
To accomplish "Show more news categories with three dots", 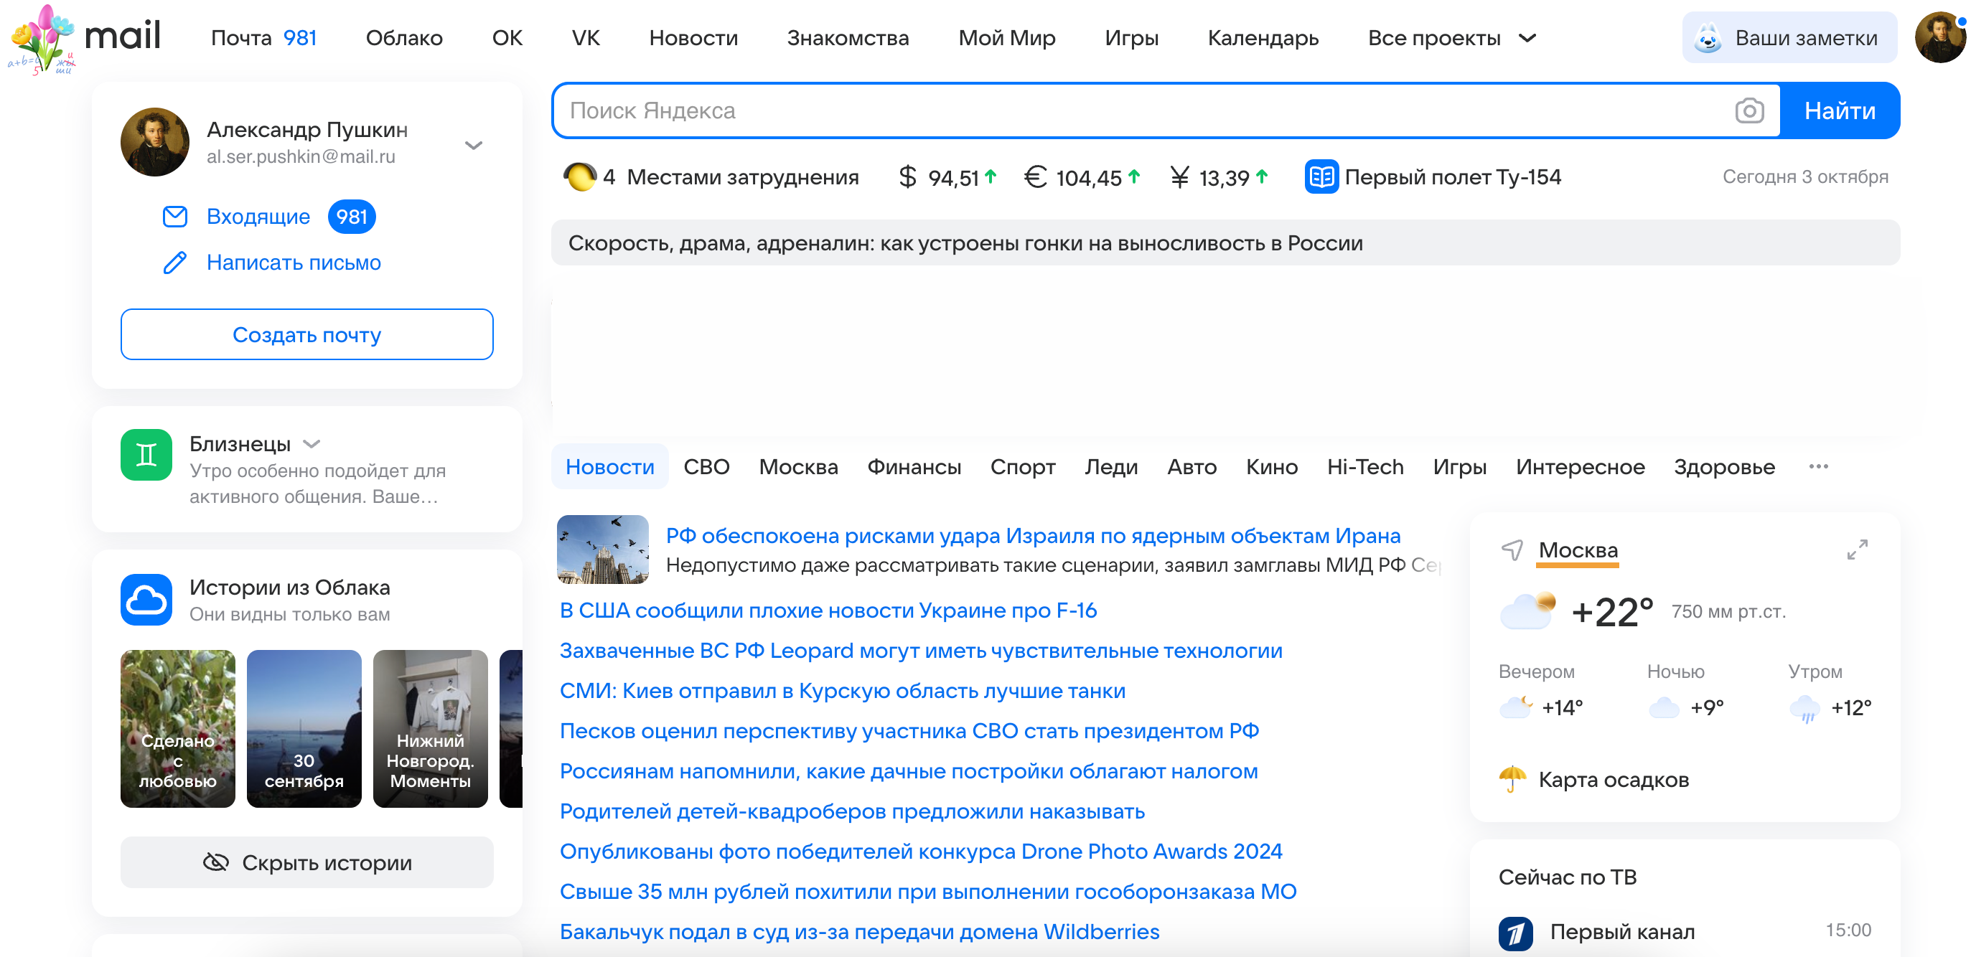I will click(x=1818, y=466).
